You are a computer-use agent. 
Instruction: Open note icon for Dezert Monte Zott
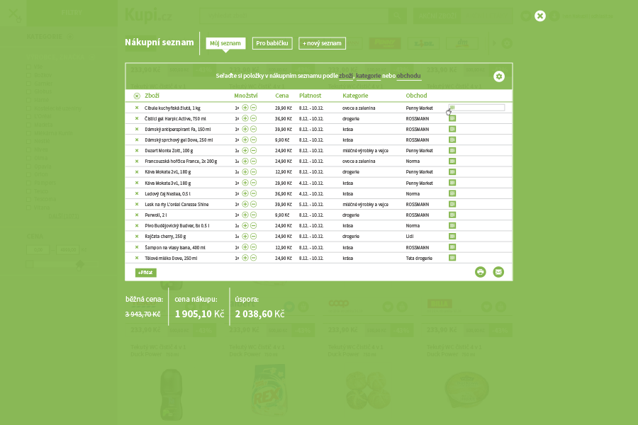[452, 150]
